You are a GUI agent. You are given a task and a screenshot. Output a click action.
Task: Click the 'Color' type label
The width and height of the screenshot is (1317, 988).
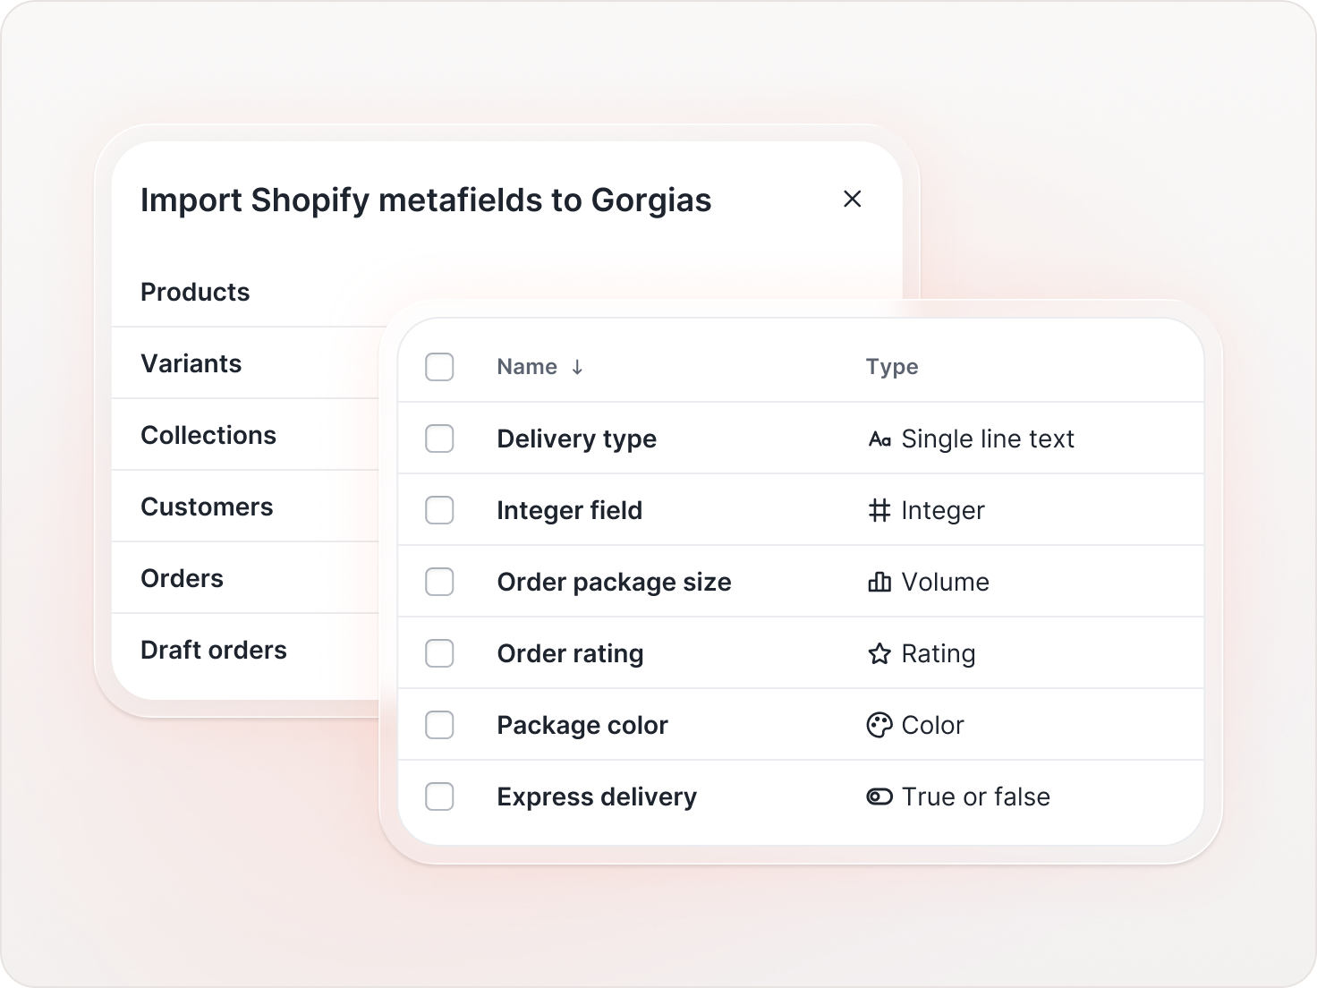click(x=932, y=725)
